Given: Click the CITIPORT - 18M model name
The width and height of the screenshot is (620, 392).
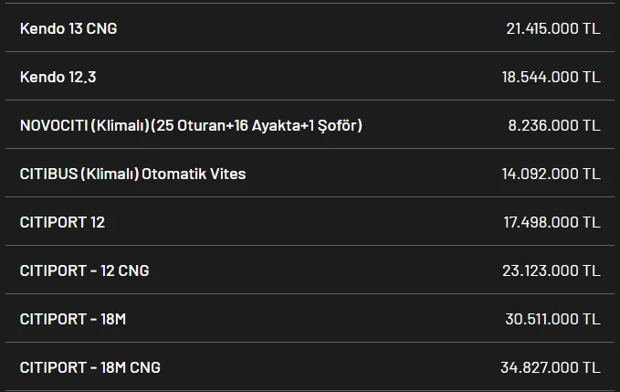Looking at the screenshot, I should 72,319.
